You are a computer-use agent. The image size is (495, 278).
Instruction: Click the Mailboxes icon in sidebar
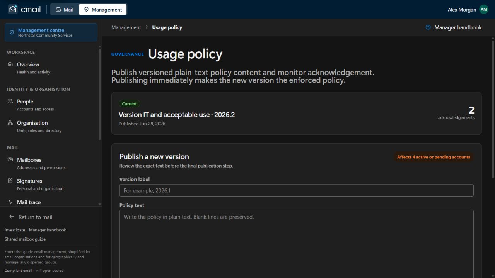click(10, 159)
